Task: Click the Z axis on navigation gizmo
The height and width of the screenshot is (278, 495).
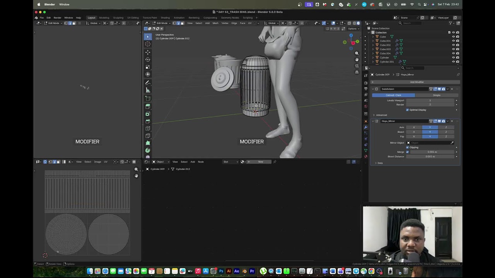Action: (x=351, y=36)
